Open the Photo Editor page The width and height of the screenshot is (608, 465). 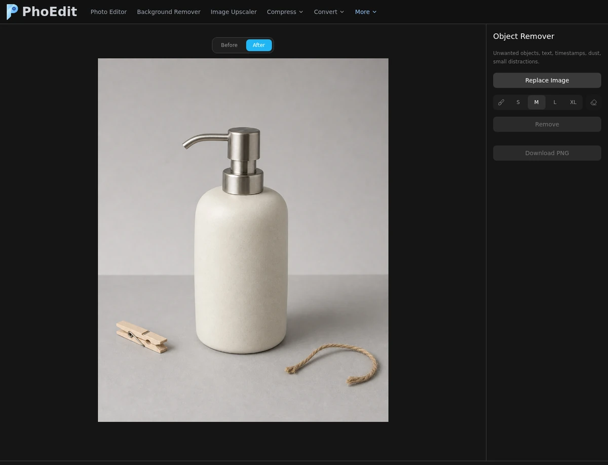[x=108, y=12]
